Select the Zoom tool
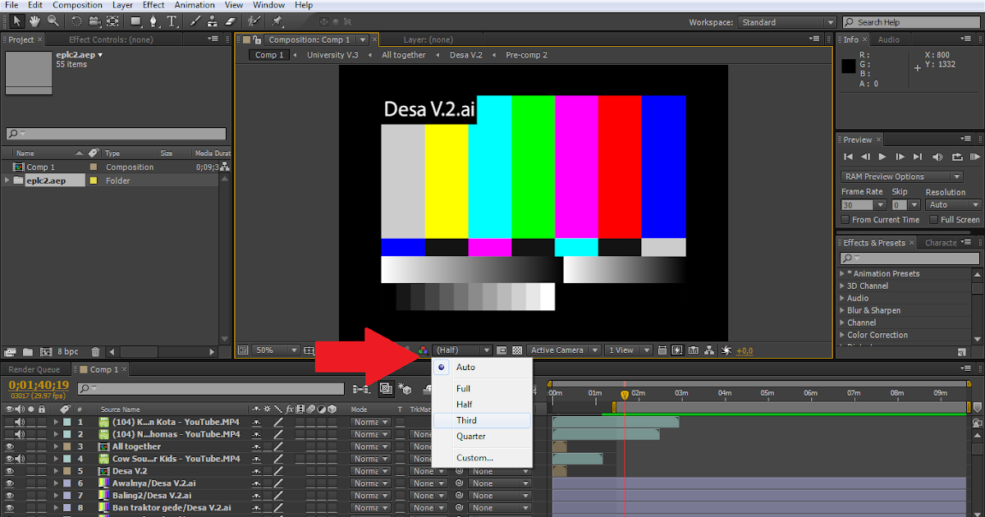Screen dimensions: 985x517 click(52, 21)
